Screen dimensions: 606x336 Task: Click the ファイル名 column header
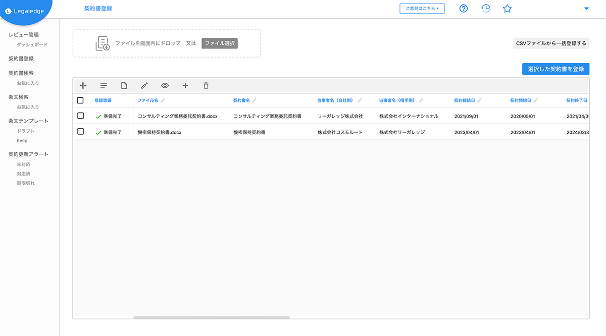coord(148,100)
